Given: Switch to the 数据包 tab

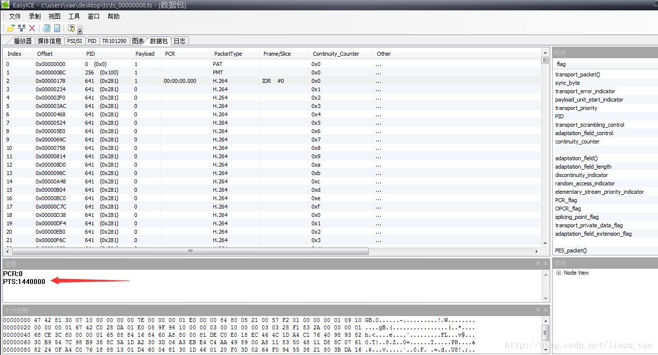Looking at the screenshot, I should point(159,41).
